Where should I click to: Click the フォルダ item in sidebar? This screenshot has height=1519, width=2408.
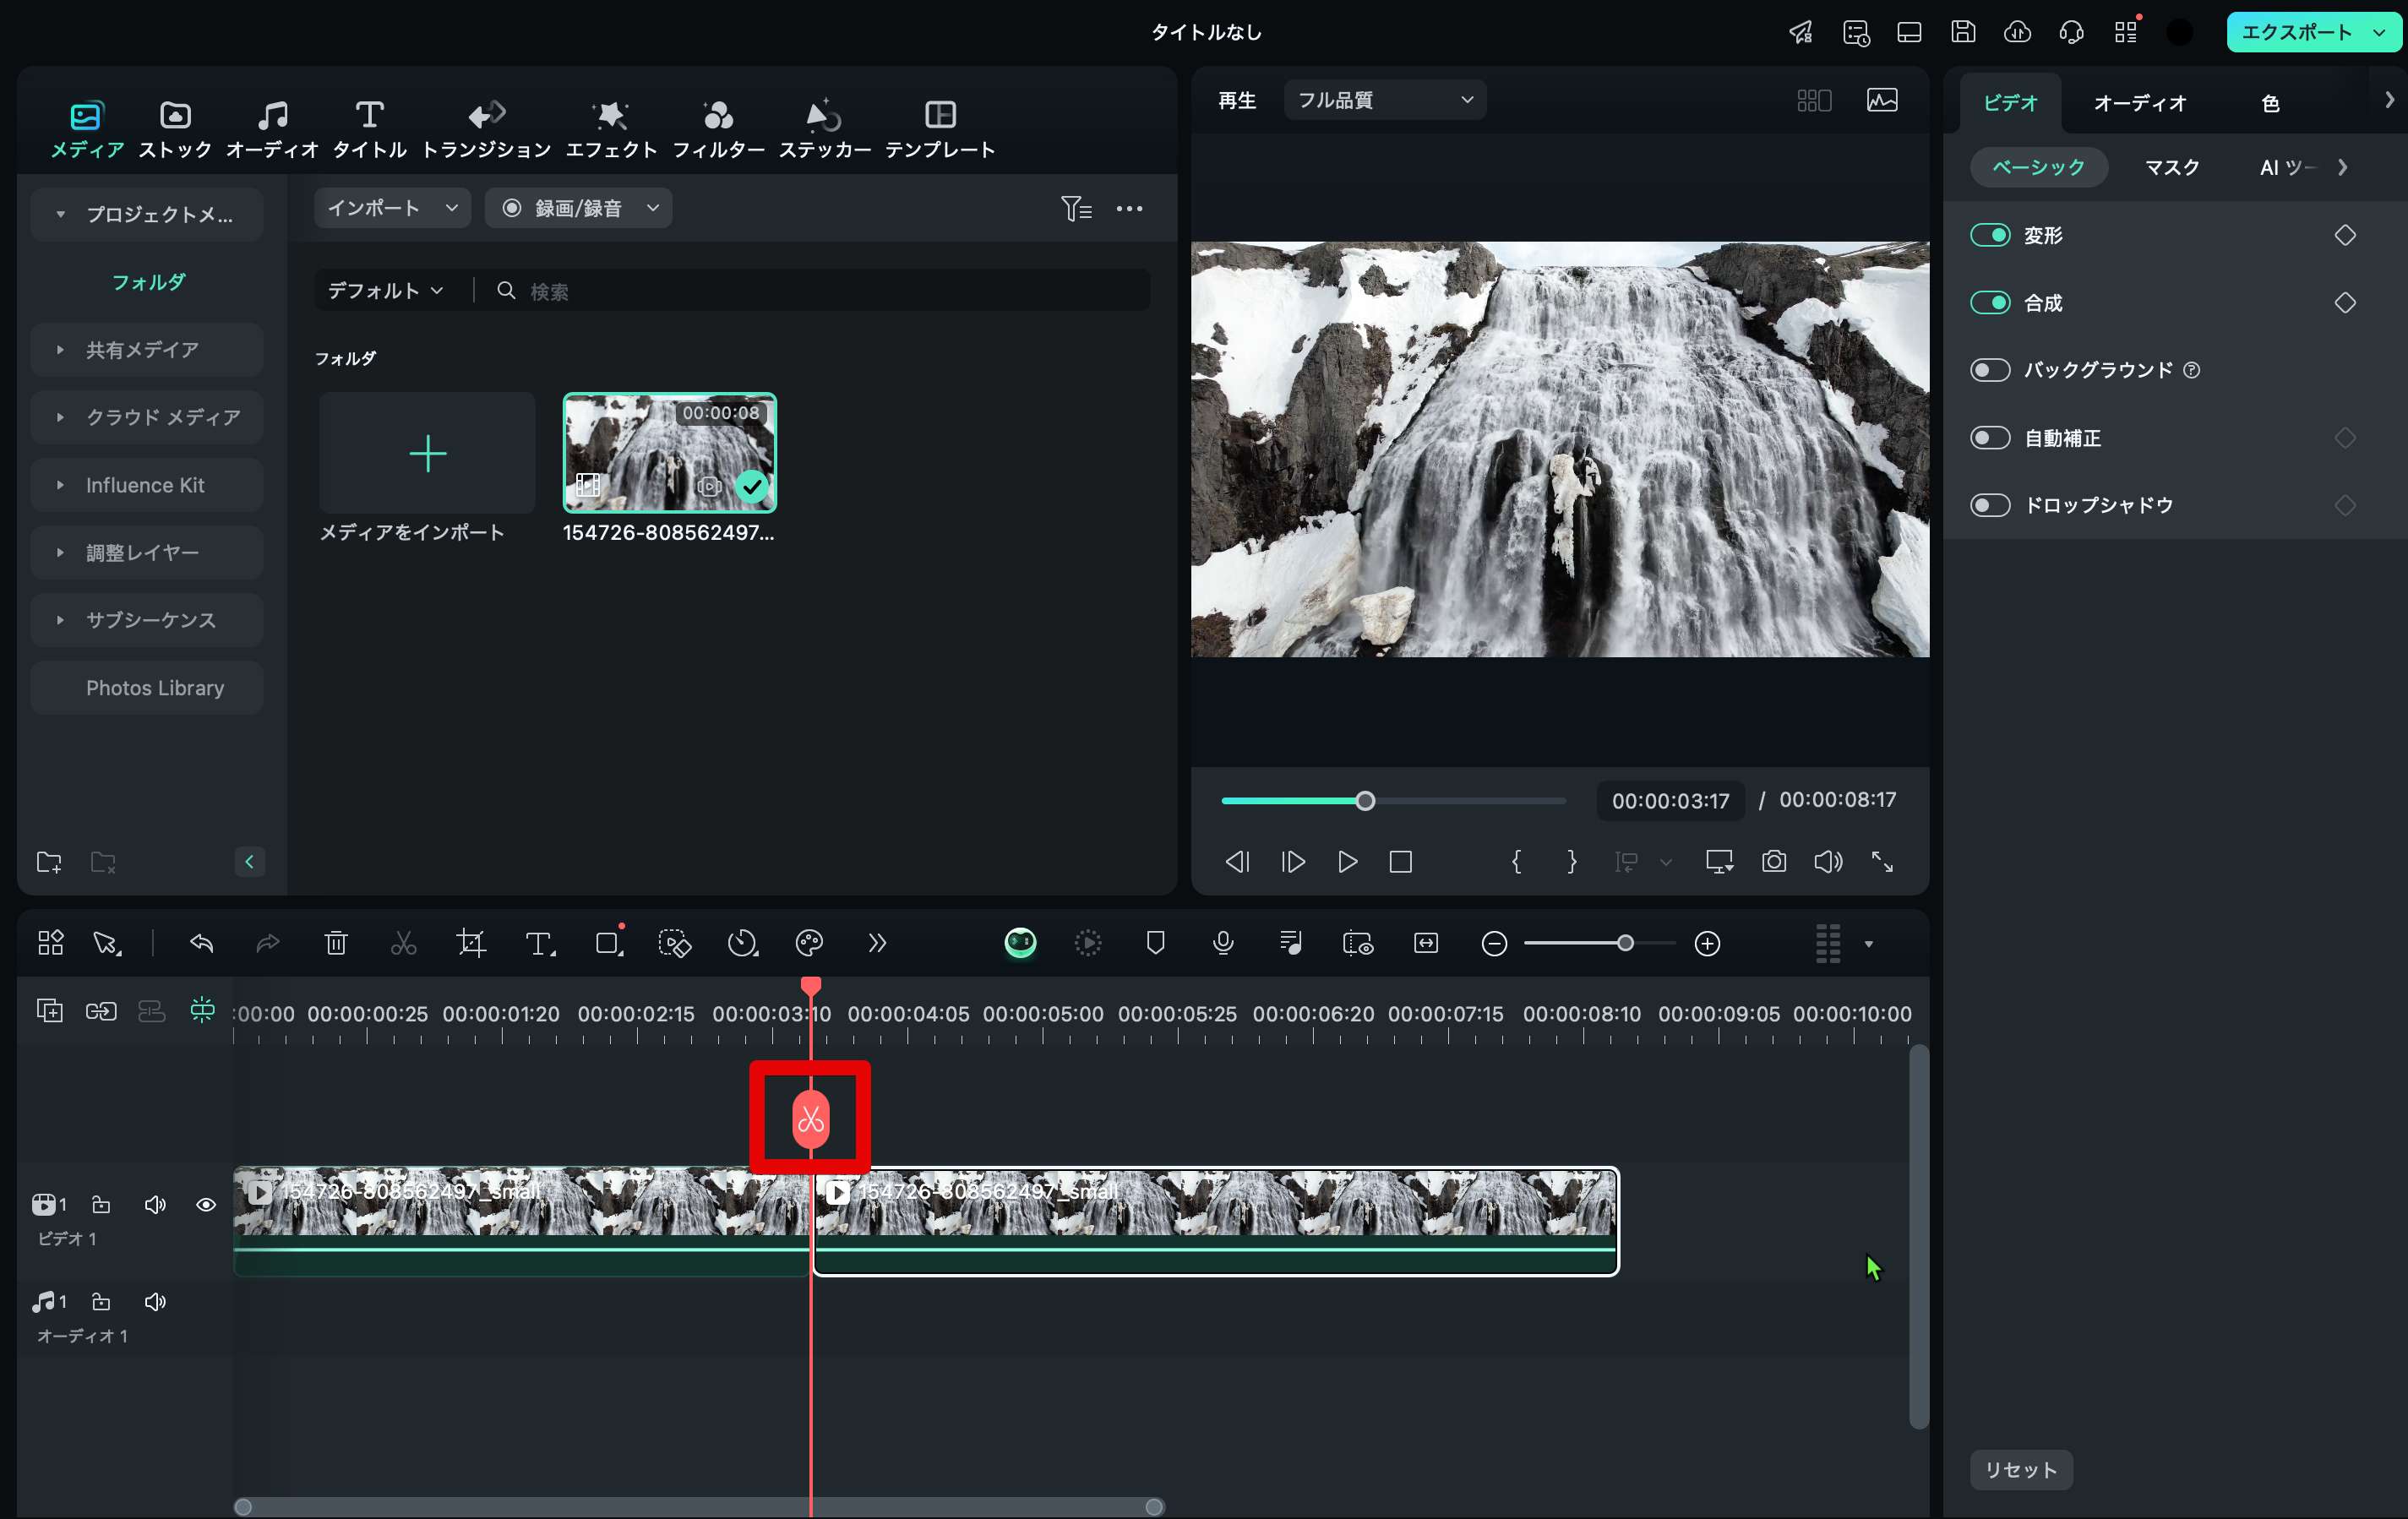pyautogui.click(x=148, y=282)
